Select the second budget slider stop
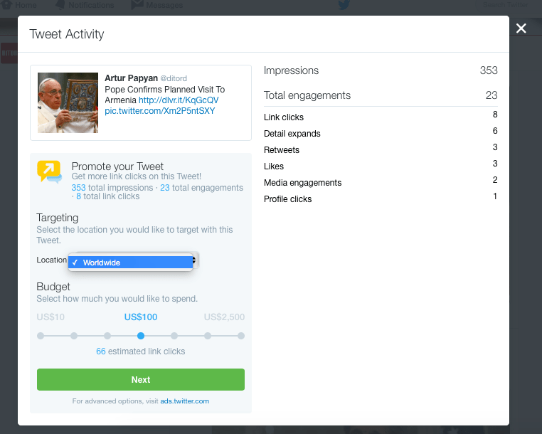542x434 pixels. 74,336
